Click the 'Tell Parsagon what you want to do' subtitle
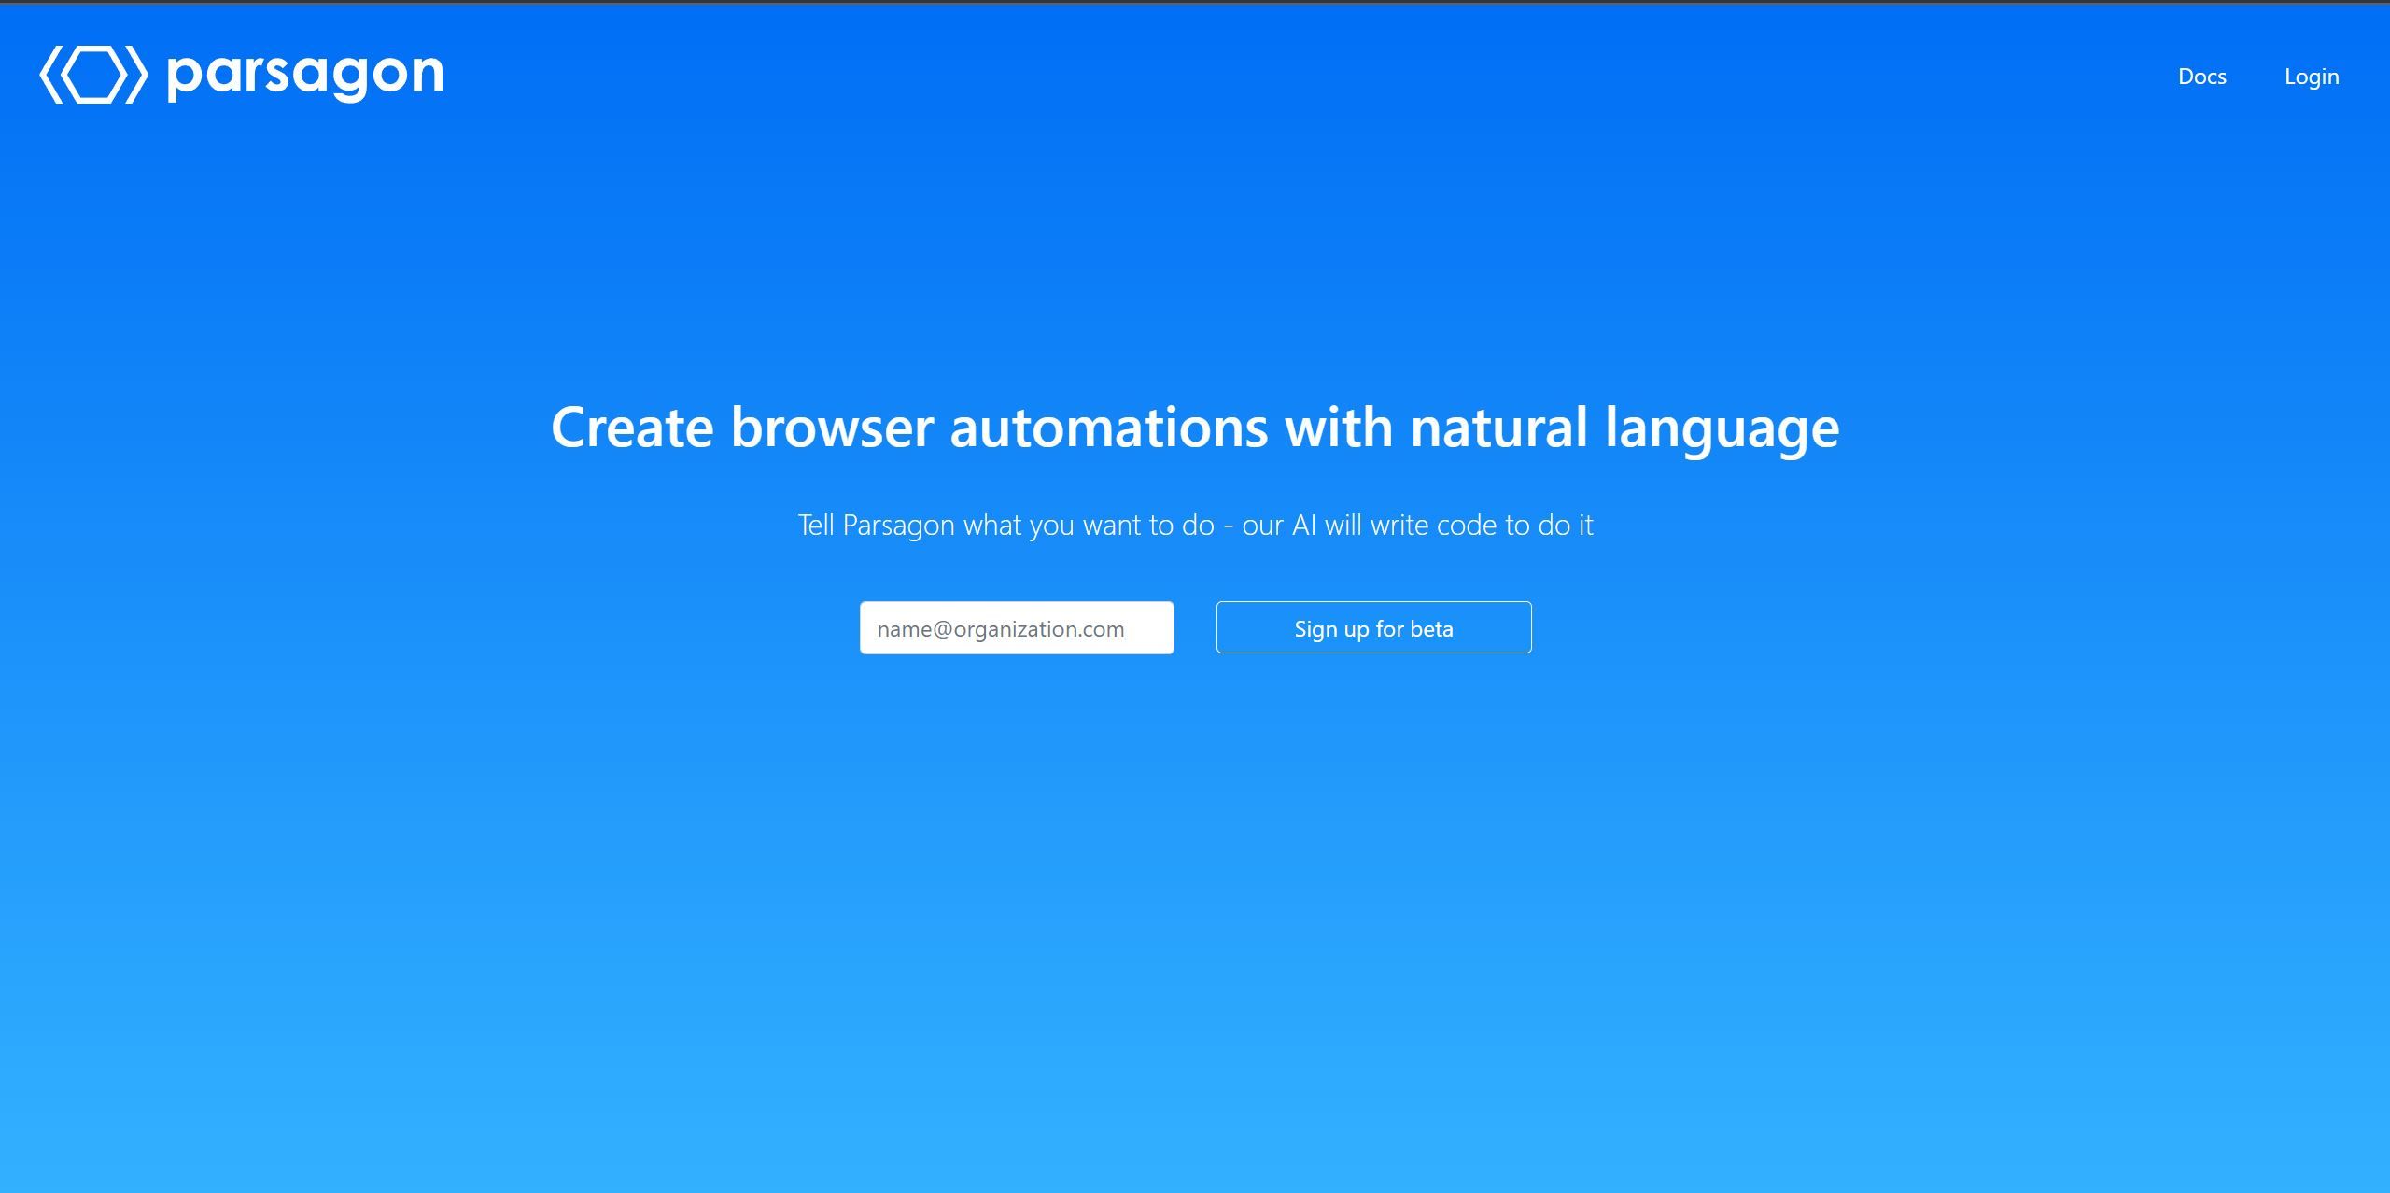This screenshot has width=2390, height=1193. (1195, 526)
